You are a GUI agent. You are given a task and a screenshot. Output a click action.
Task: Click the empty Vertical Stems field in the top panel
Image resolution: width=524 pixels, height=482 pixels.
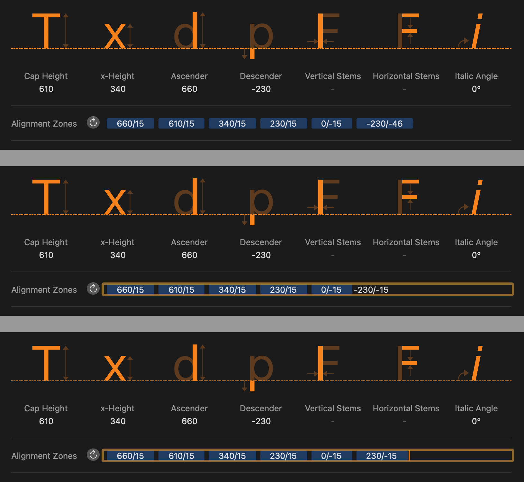(x=333, y=89)
